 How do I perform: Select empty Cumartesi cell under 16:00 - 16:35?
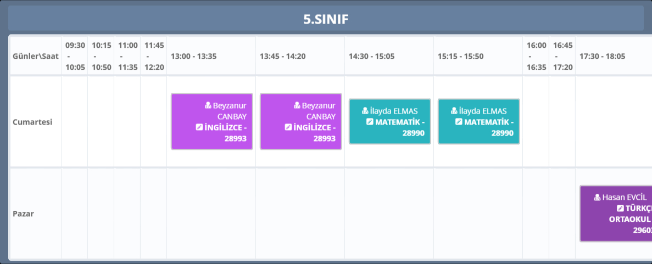pos(536,122)
